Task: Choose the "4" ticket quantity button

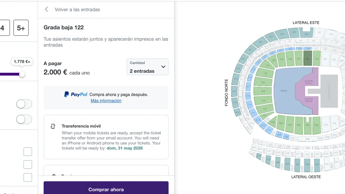Action: (3, 28)
